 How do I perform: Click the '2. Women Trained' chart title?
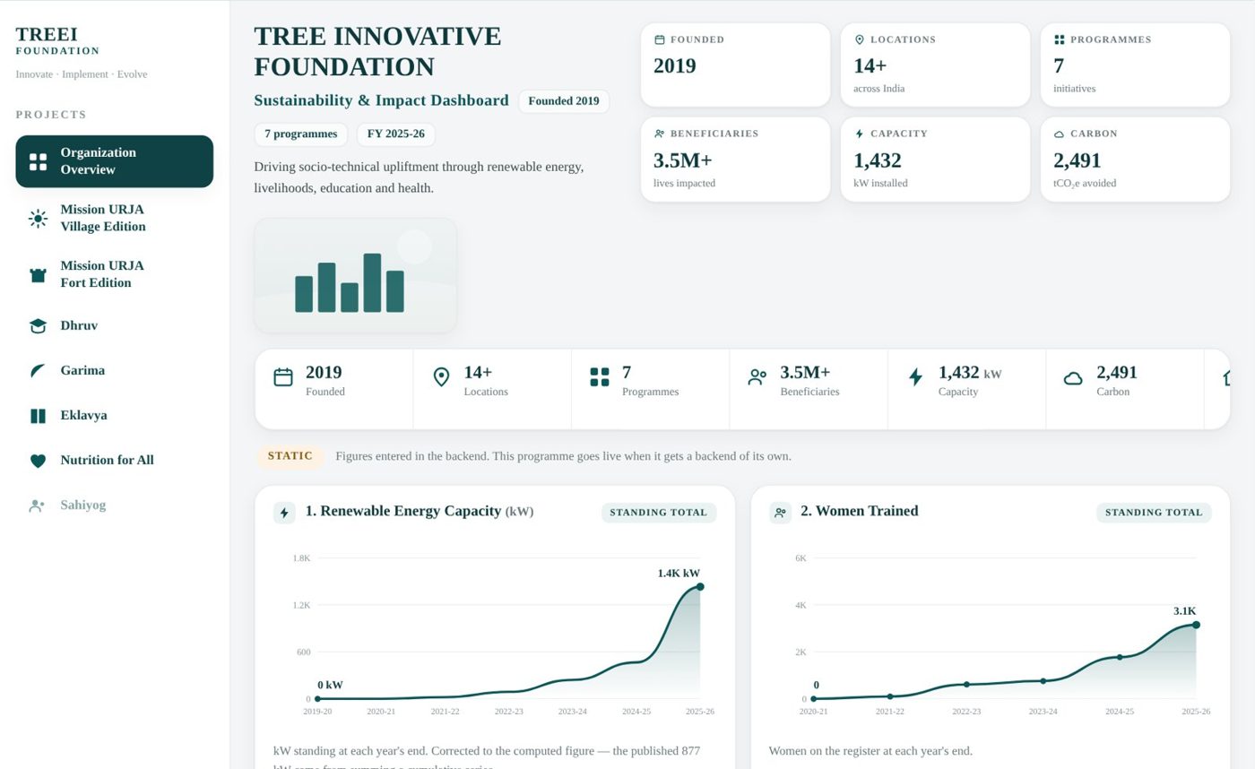click(859, 511)
